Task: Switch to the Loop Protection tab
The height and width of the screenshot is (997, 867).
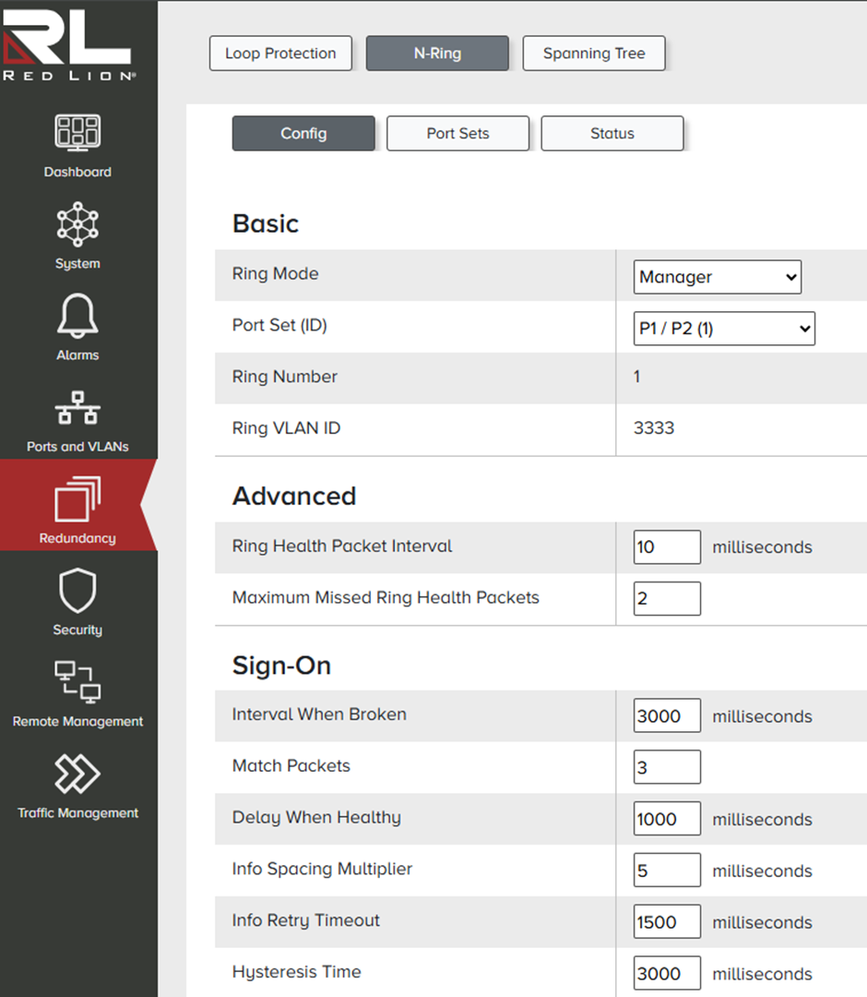Action: pos(280,54)
